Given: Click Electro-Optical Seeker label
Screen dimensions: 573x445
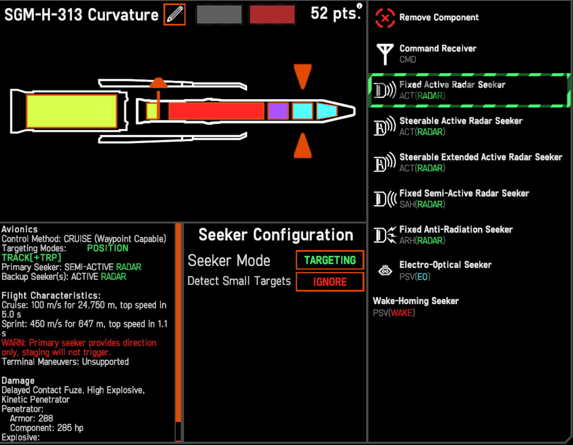Looking at the screenshot, I should (445, 265).
